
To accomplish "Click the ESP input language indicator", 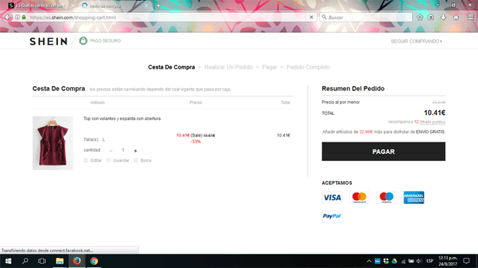I will [429, 261].
